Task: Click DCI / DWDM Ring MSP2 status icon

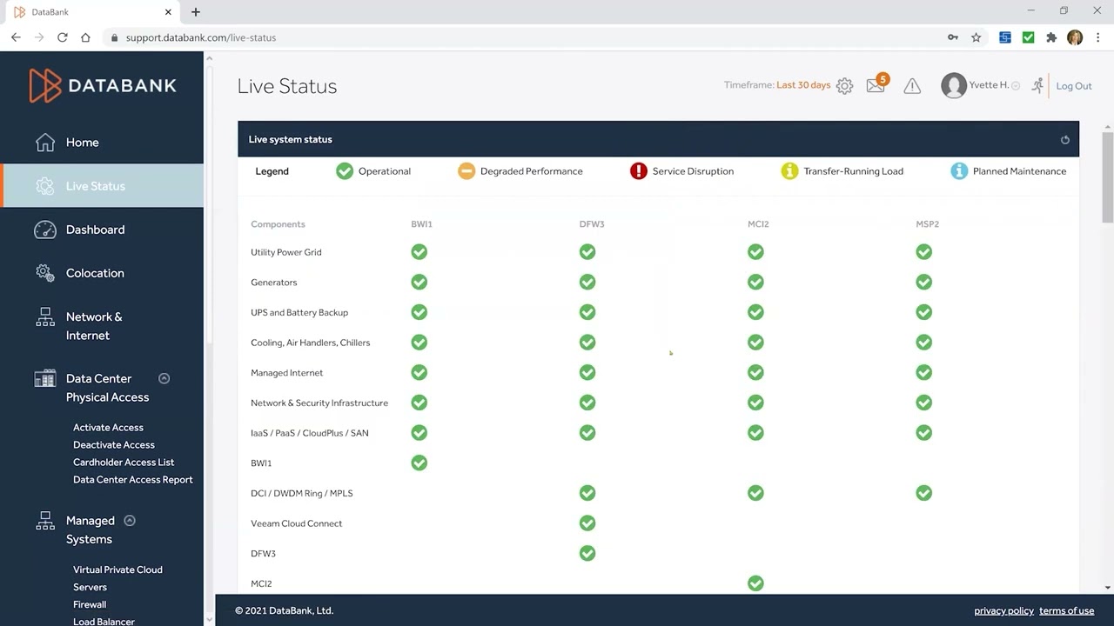Action: coord(923,493)
